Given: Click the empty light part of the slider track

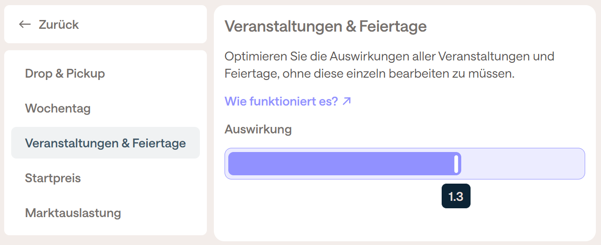Looking at the screenshot, I should click(x=522, y=164).
